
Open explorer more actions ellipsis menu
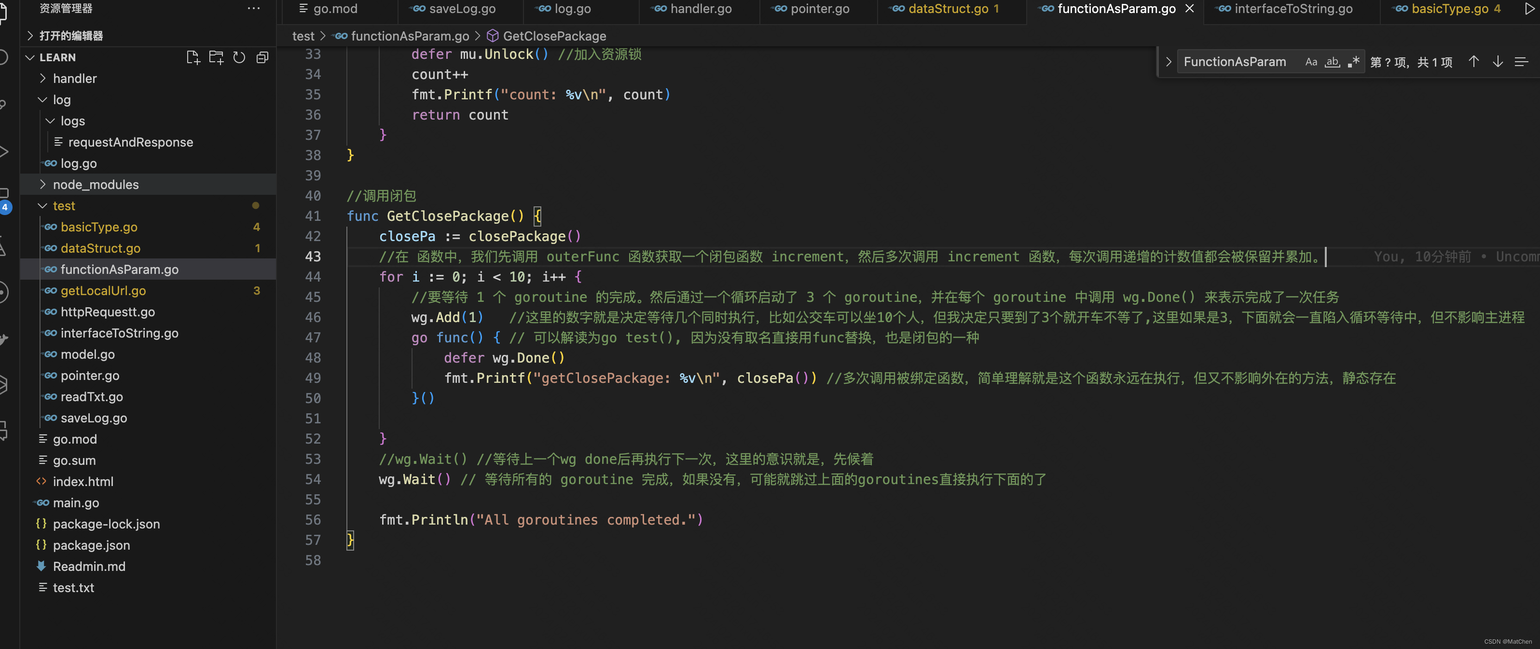(253, 8)
